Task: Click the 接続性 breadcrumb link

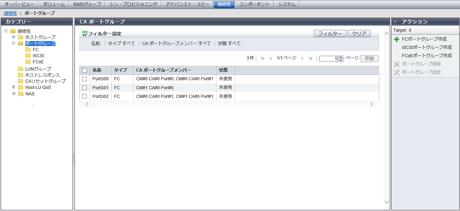Action: pyautogui.click(x=10, y=13)
